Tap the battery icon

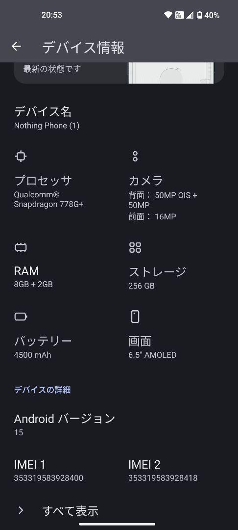coord(21,317)
